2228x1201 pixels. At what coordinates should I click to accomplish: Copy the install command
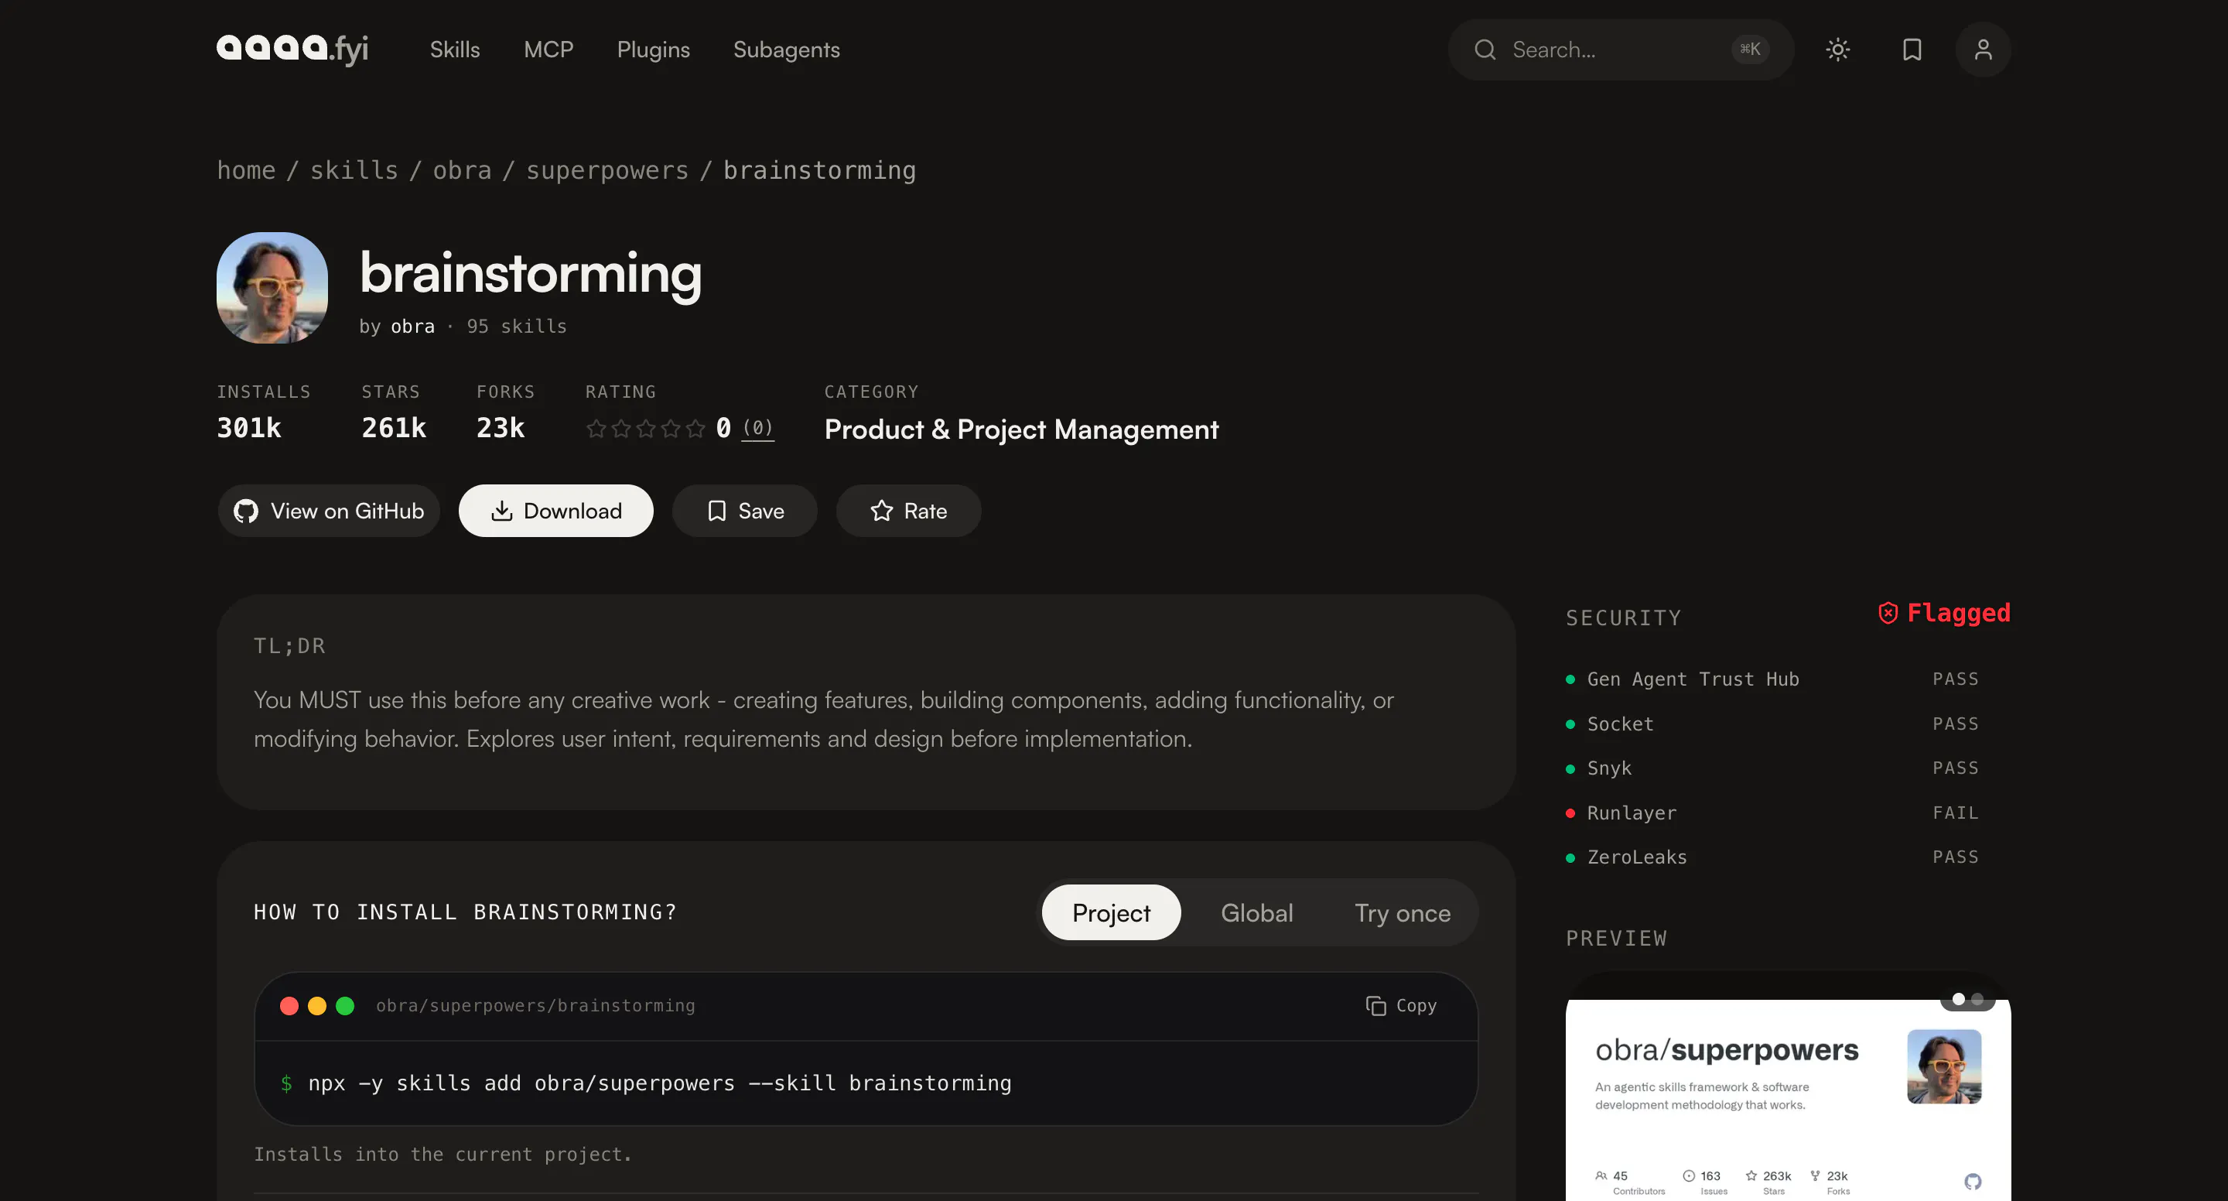pos(1401,1005)
